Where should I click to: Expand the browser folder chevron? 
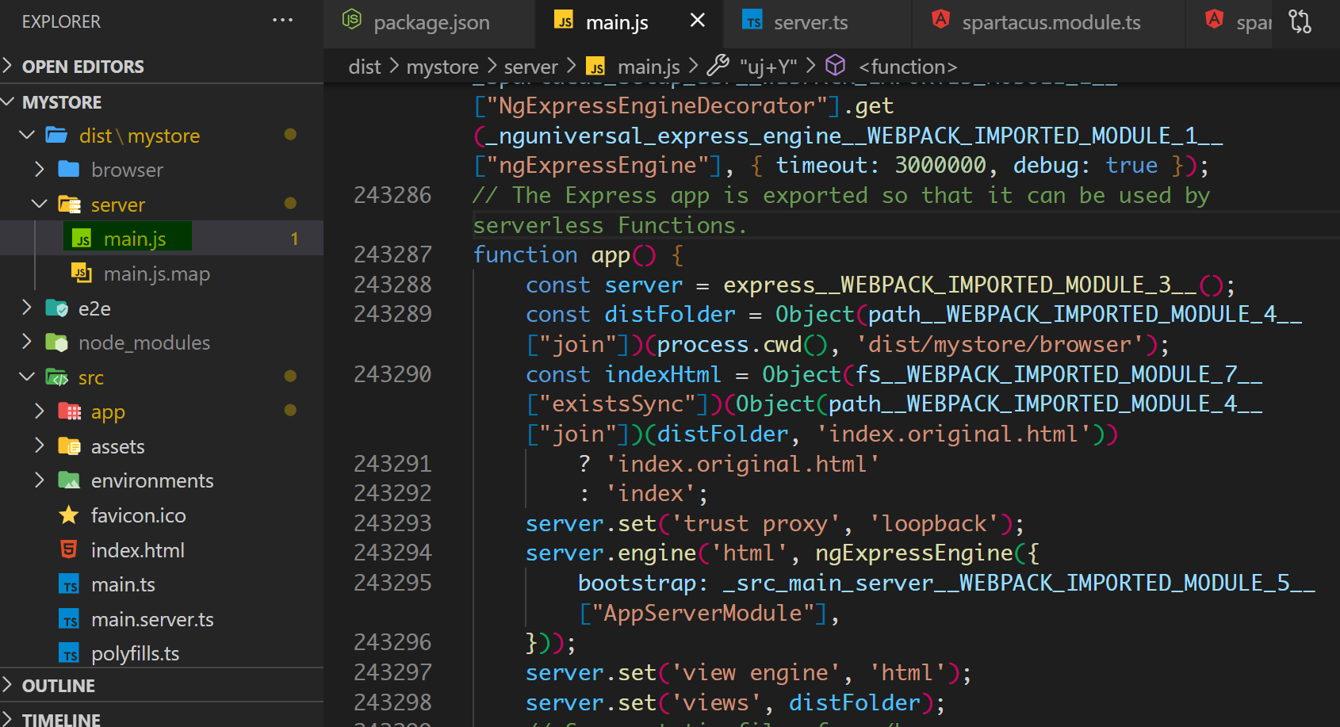click(x=40, y=169)
